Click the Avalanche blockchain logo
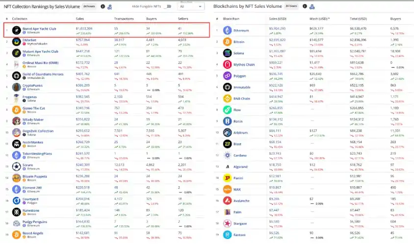This screenshot has height=244, width=414. point(227,201)
